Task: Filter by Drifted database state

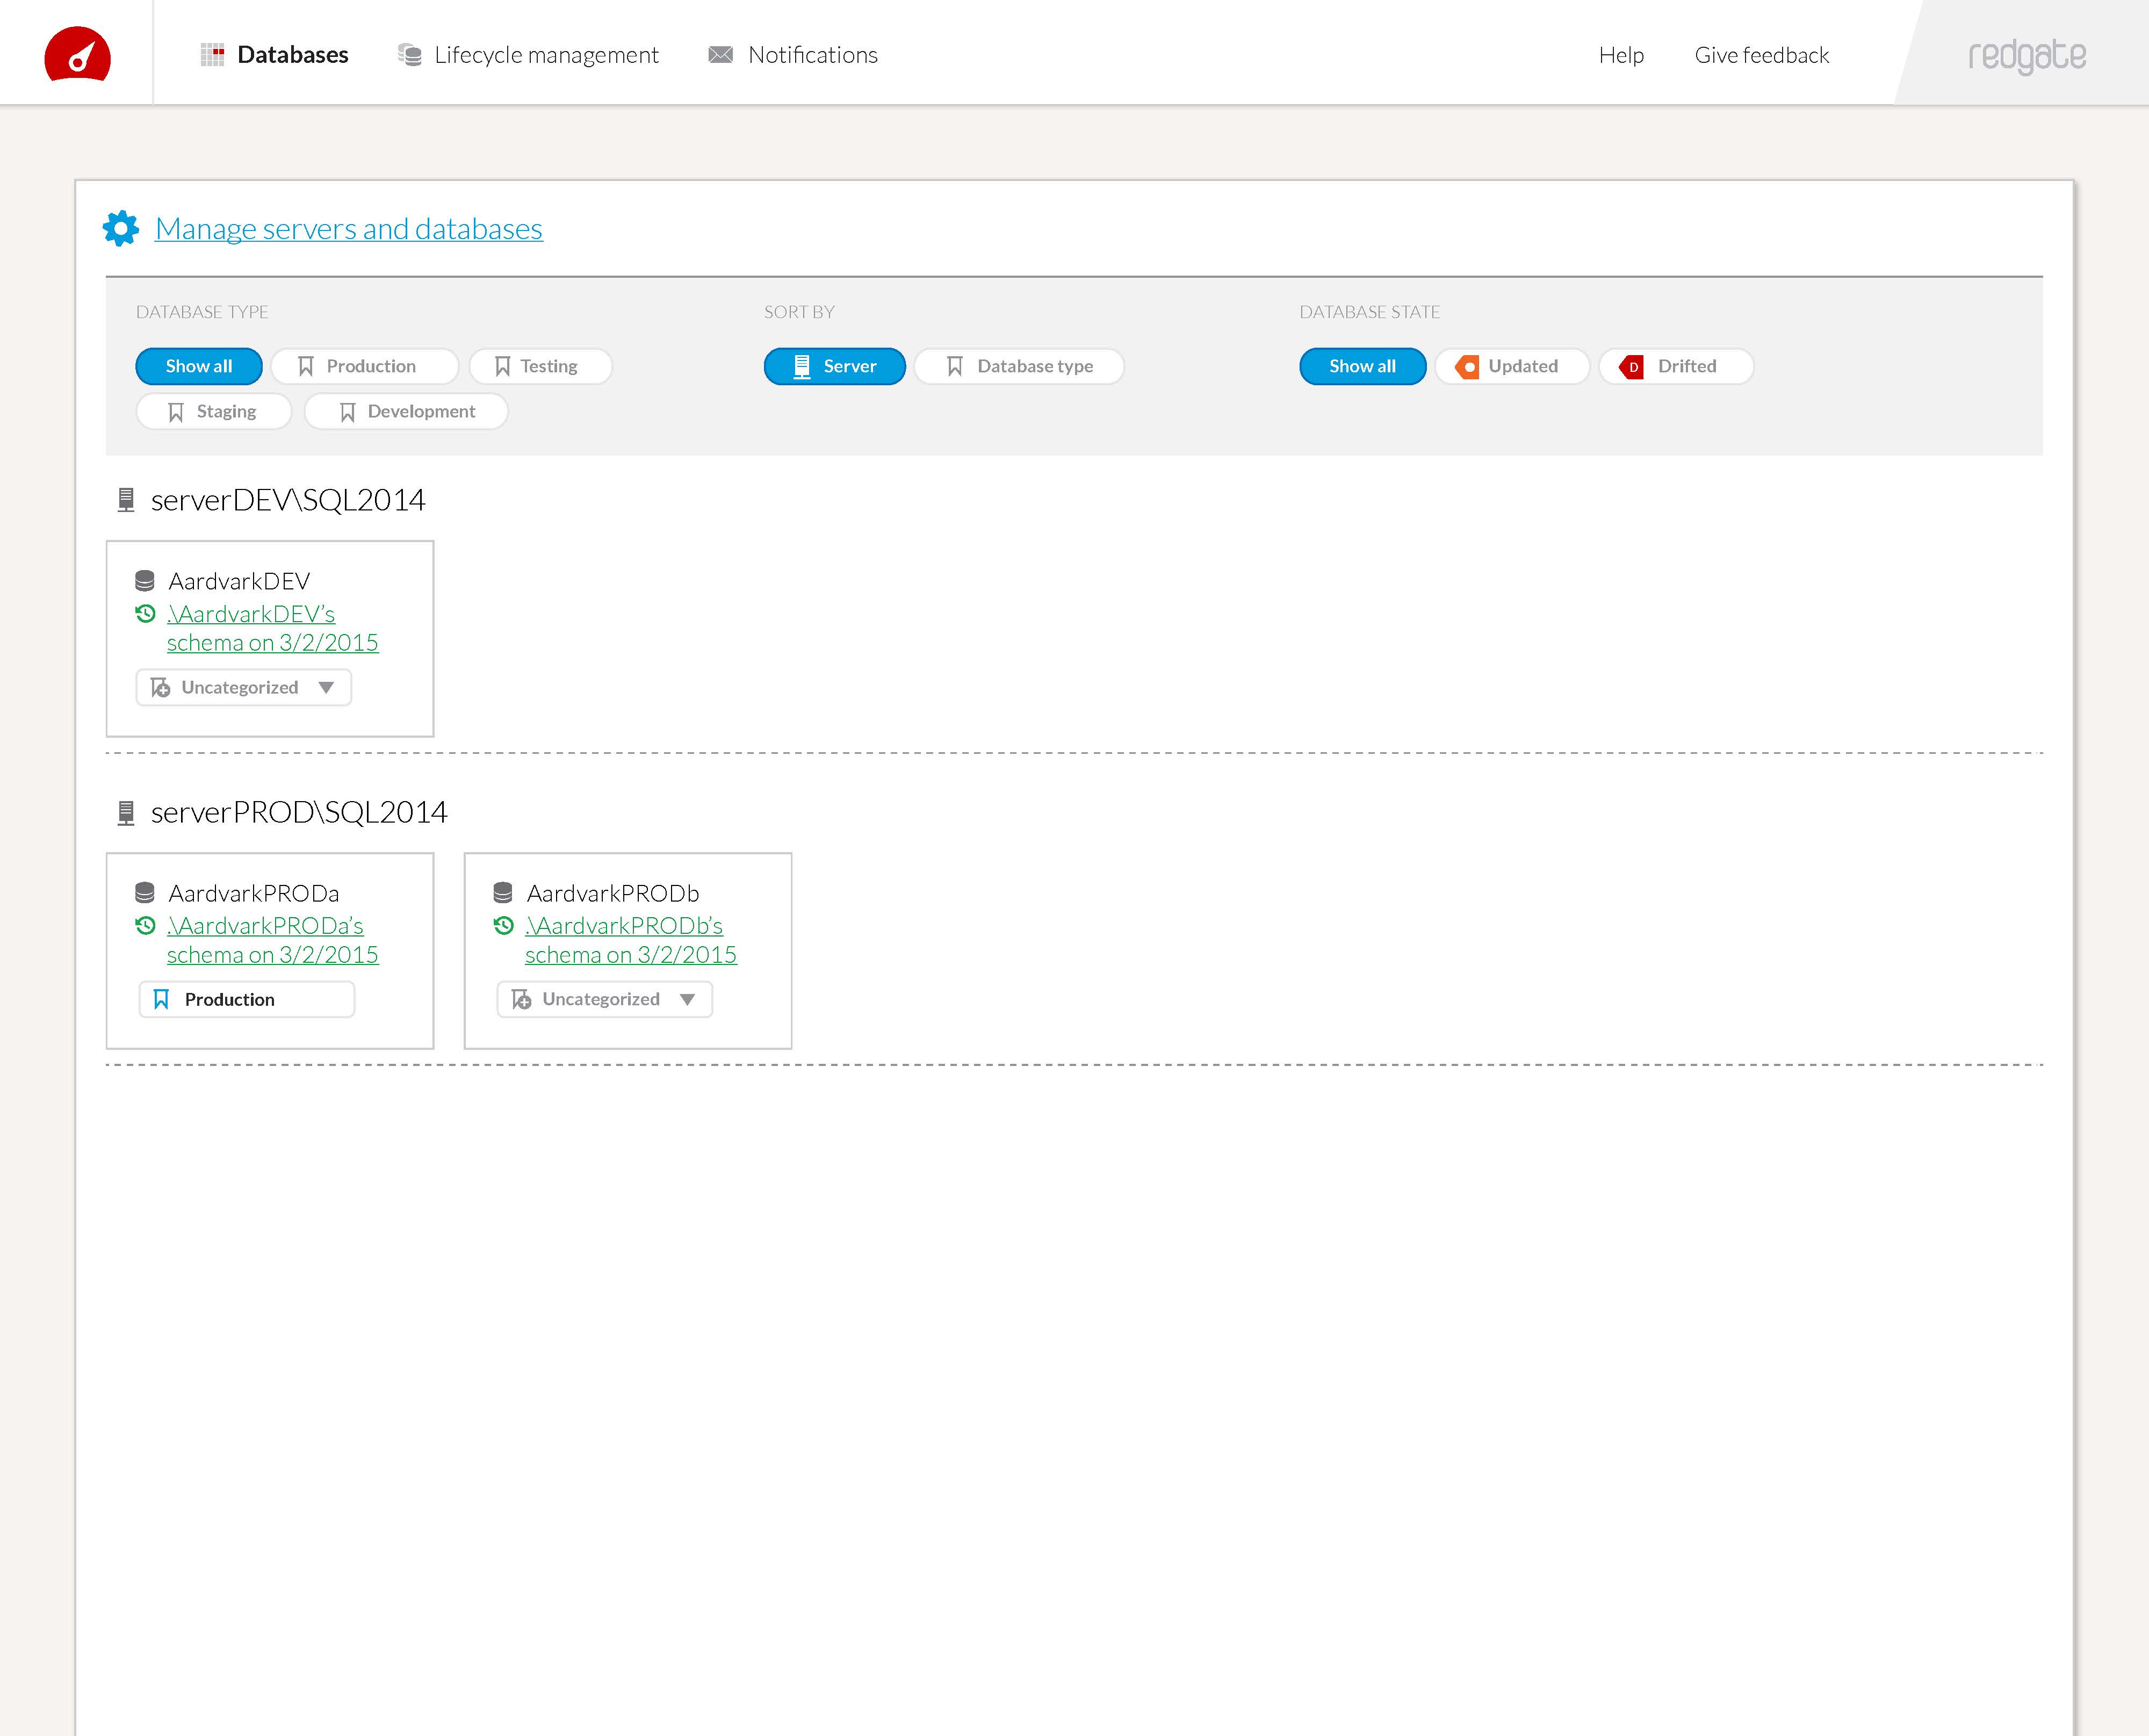Action: point(1676,366)
